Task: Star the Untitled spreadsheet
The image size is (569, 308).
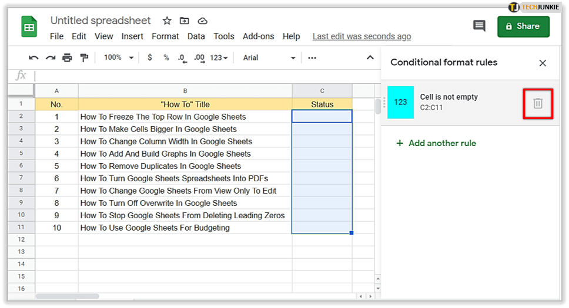Action: coord(167,21)
